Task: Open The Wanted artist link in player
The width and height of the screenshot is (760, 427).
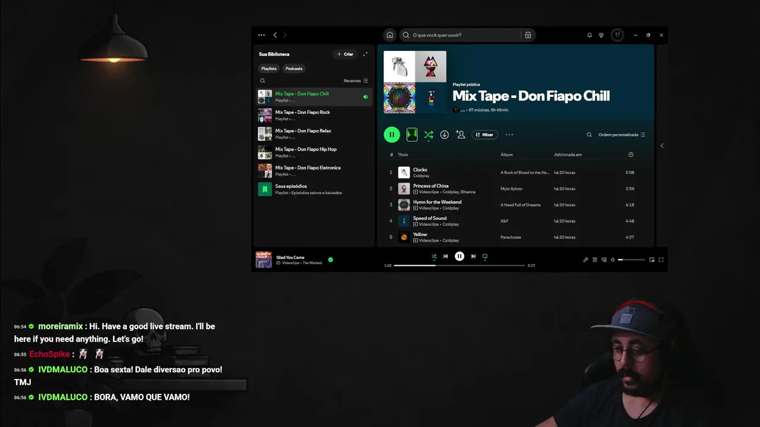Action: click(312, 263)
